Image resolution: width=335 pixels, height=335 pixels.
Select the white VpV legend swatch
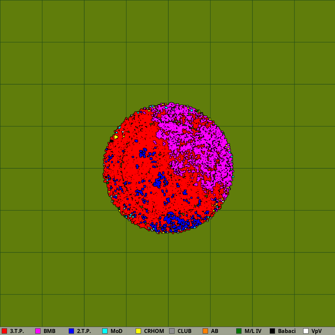pyautogui.click(x=306, y=331)
